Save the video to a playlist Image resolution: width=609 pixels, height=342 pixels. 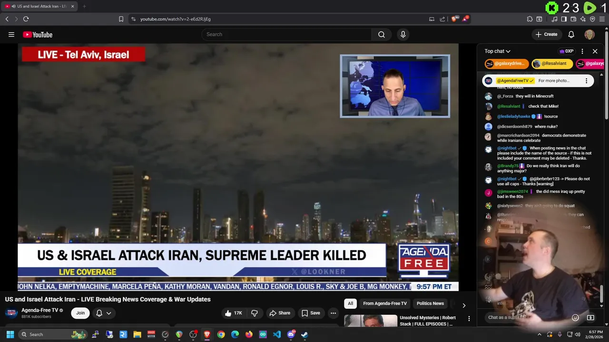(x=311, y=313)
